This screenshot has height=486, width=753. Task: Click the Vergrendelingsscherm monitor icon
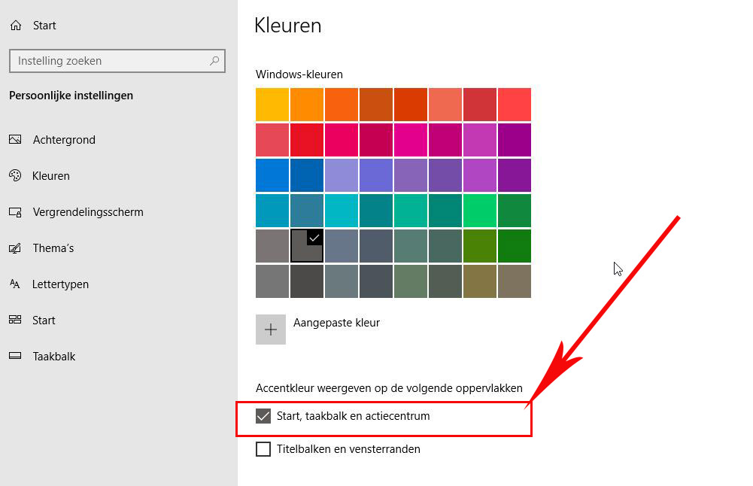(x=15, y=212)
